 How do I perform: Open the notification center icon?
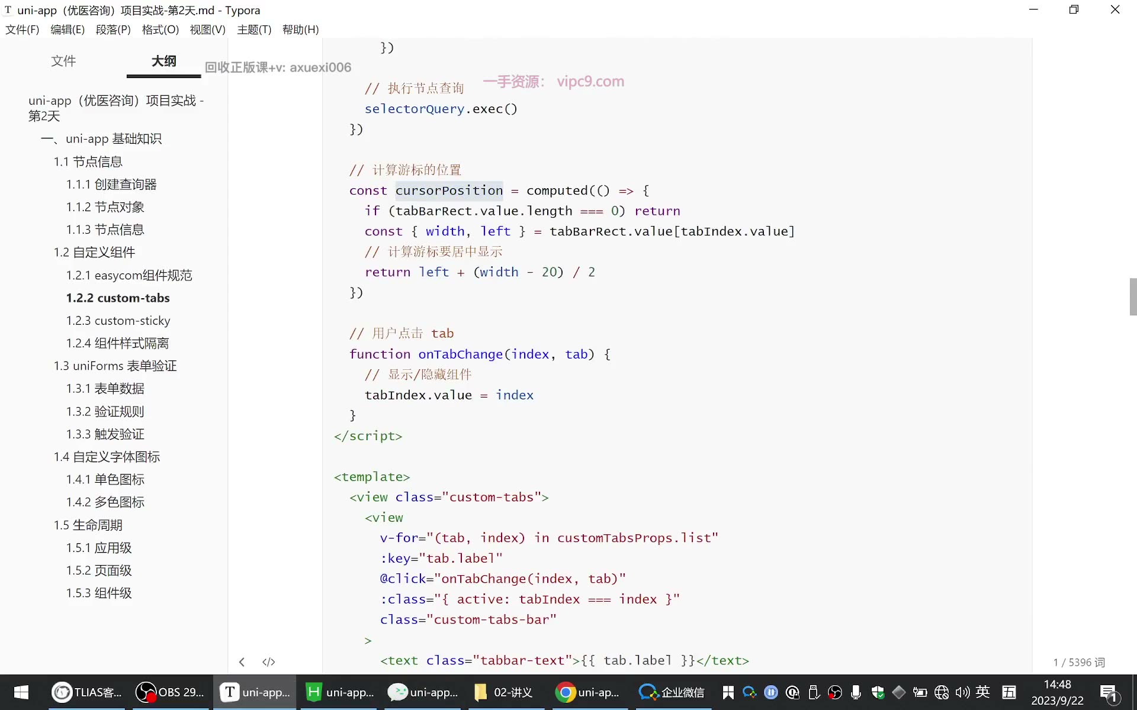click(1109, 693)
